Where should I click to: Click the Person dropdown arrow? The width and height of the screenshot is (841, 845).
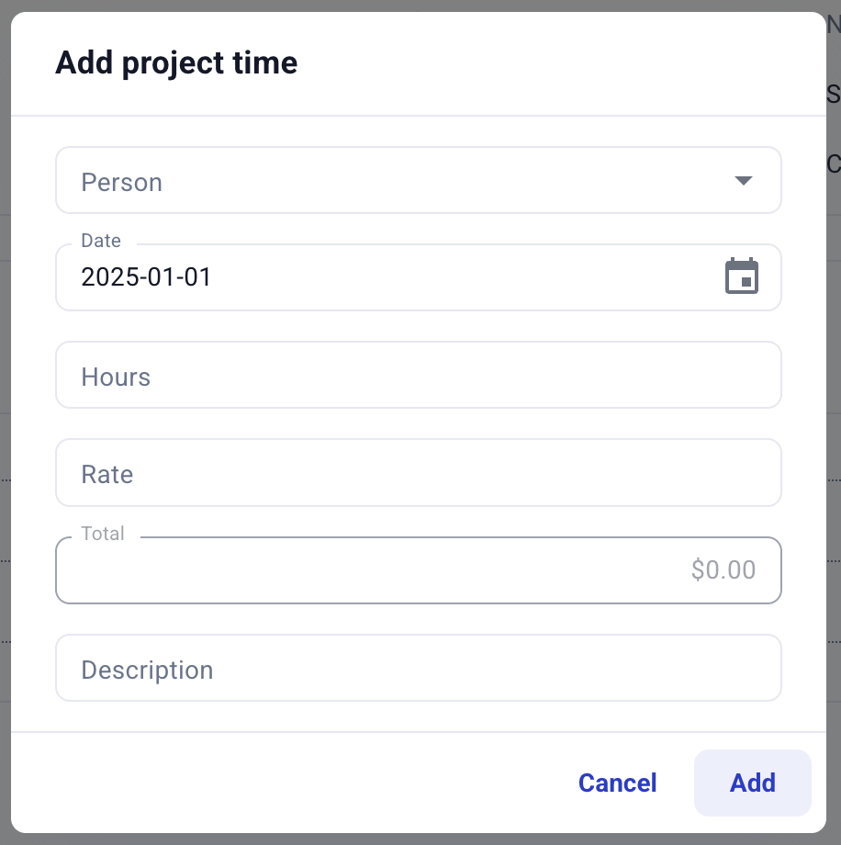tap(744, 181)
